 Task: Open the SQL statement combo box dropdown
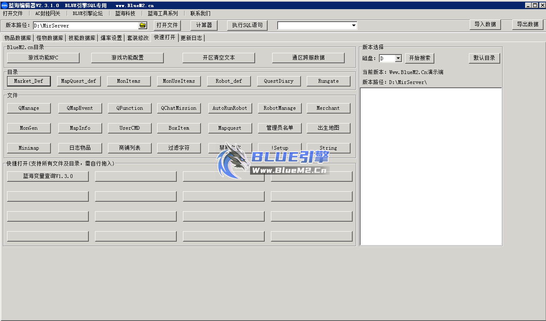tap(354, 25)
